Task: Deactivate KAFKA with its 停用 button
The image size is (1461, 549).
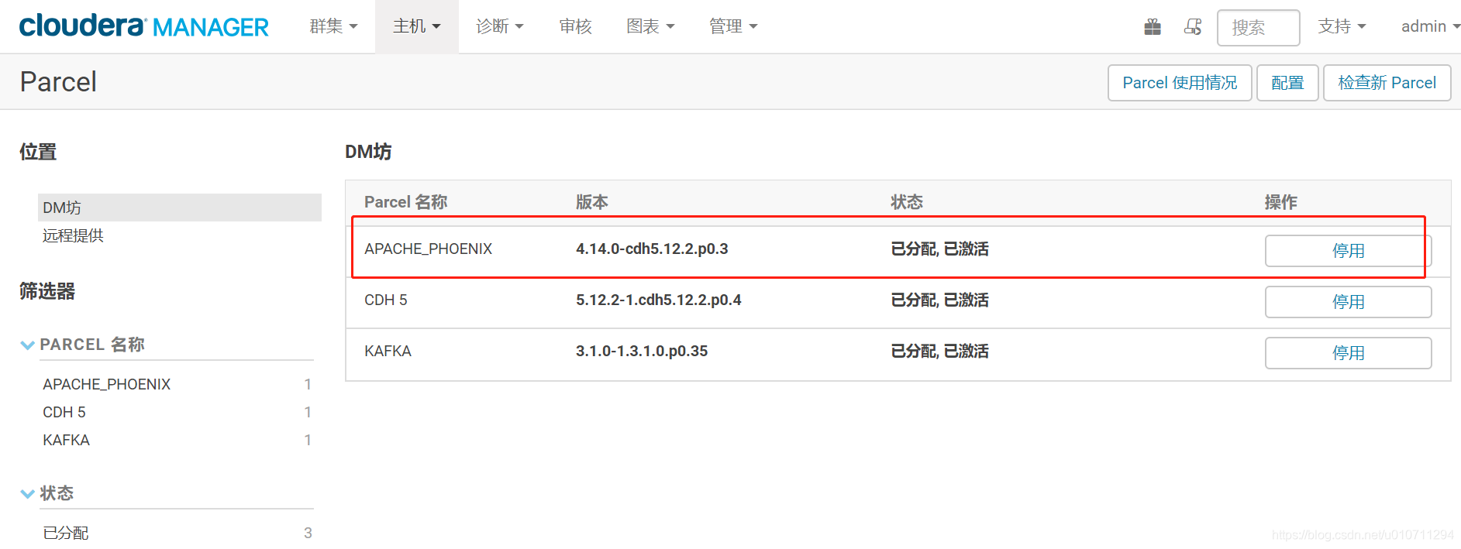Action: click(x=1349, y=353)
